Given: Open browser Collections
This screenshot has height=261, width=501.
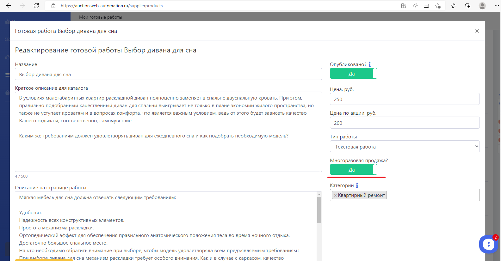Looking at the screenshot, I should point(468,6).
